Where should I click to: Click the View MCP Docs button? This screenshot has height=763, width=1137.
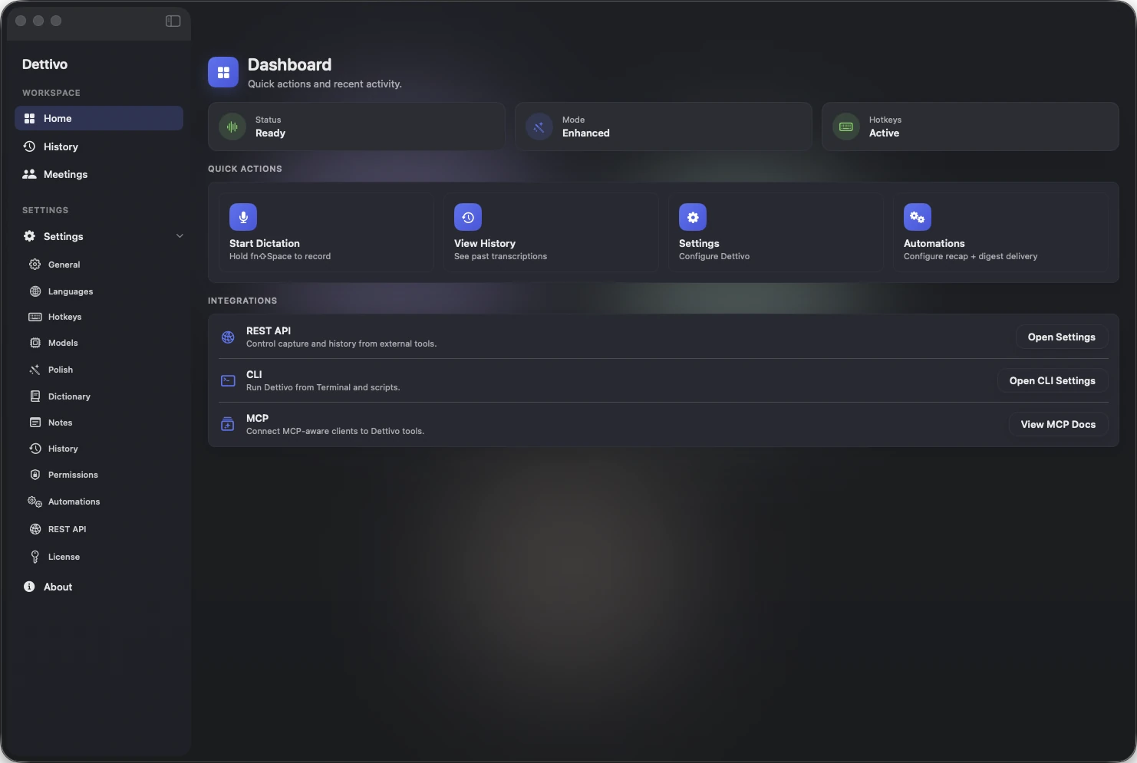(x=1058, y=424)
